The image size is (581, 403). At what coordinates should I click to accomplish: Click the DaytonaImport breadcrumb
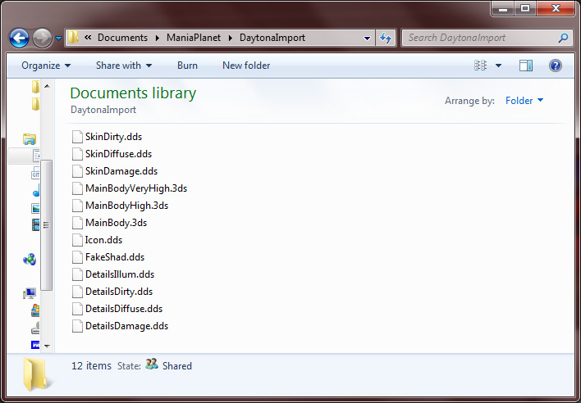pos(272,38)
